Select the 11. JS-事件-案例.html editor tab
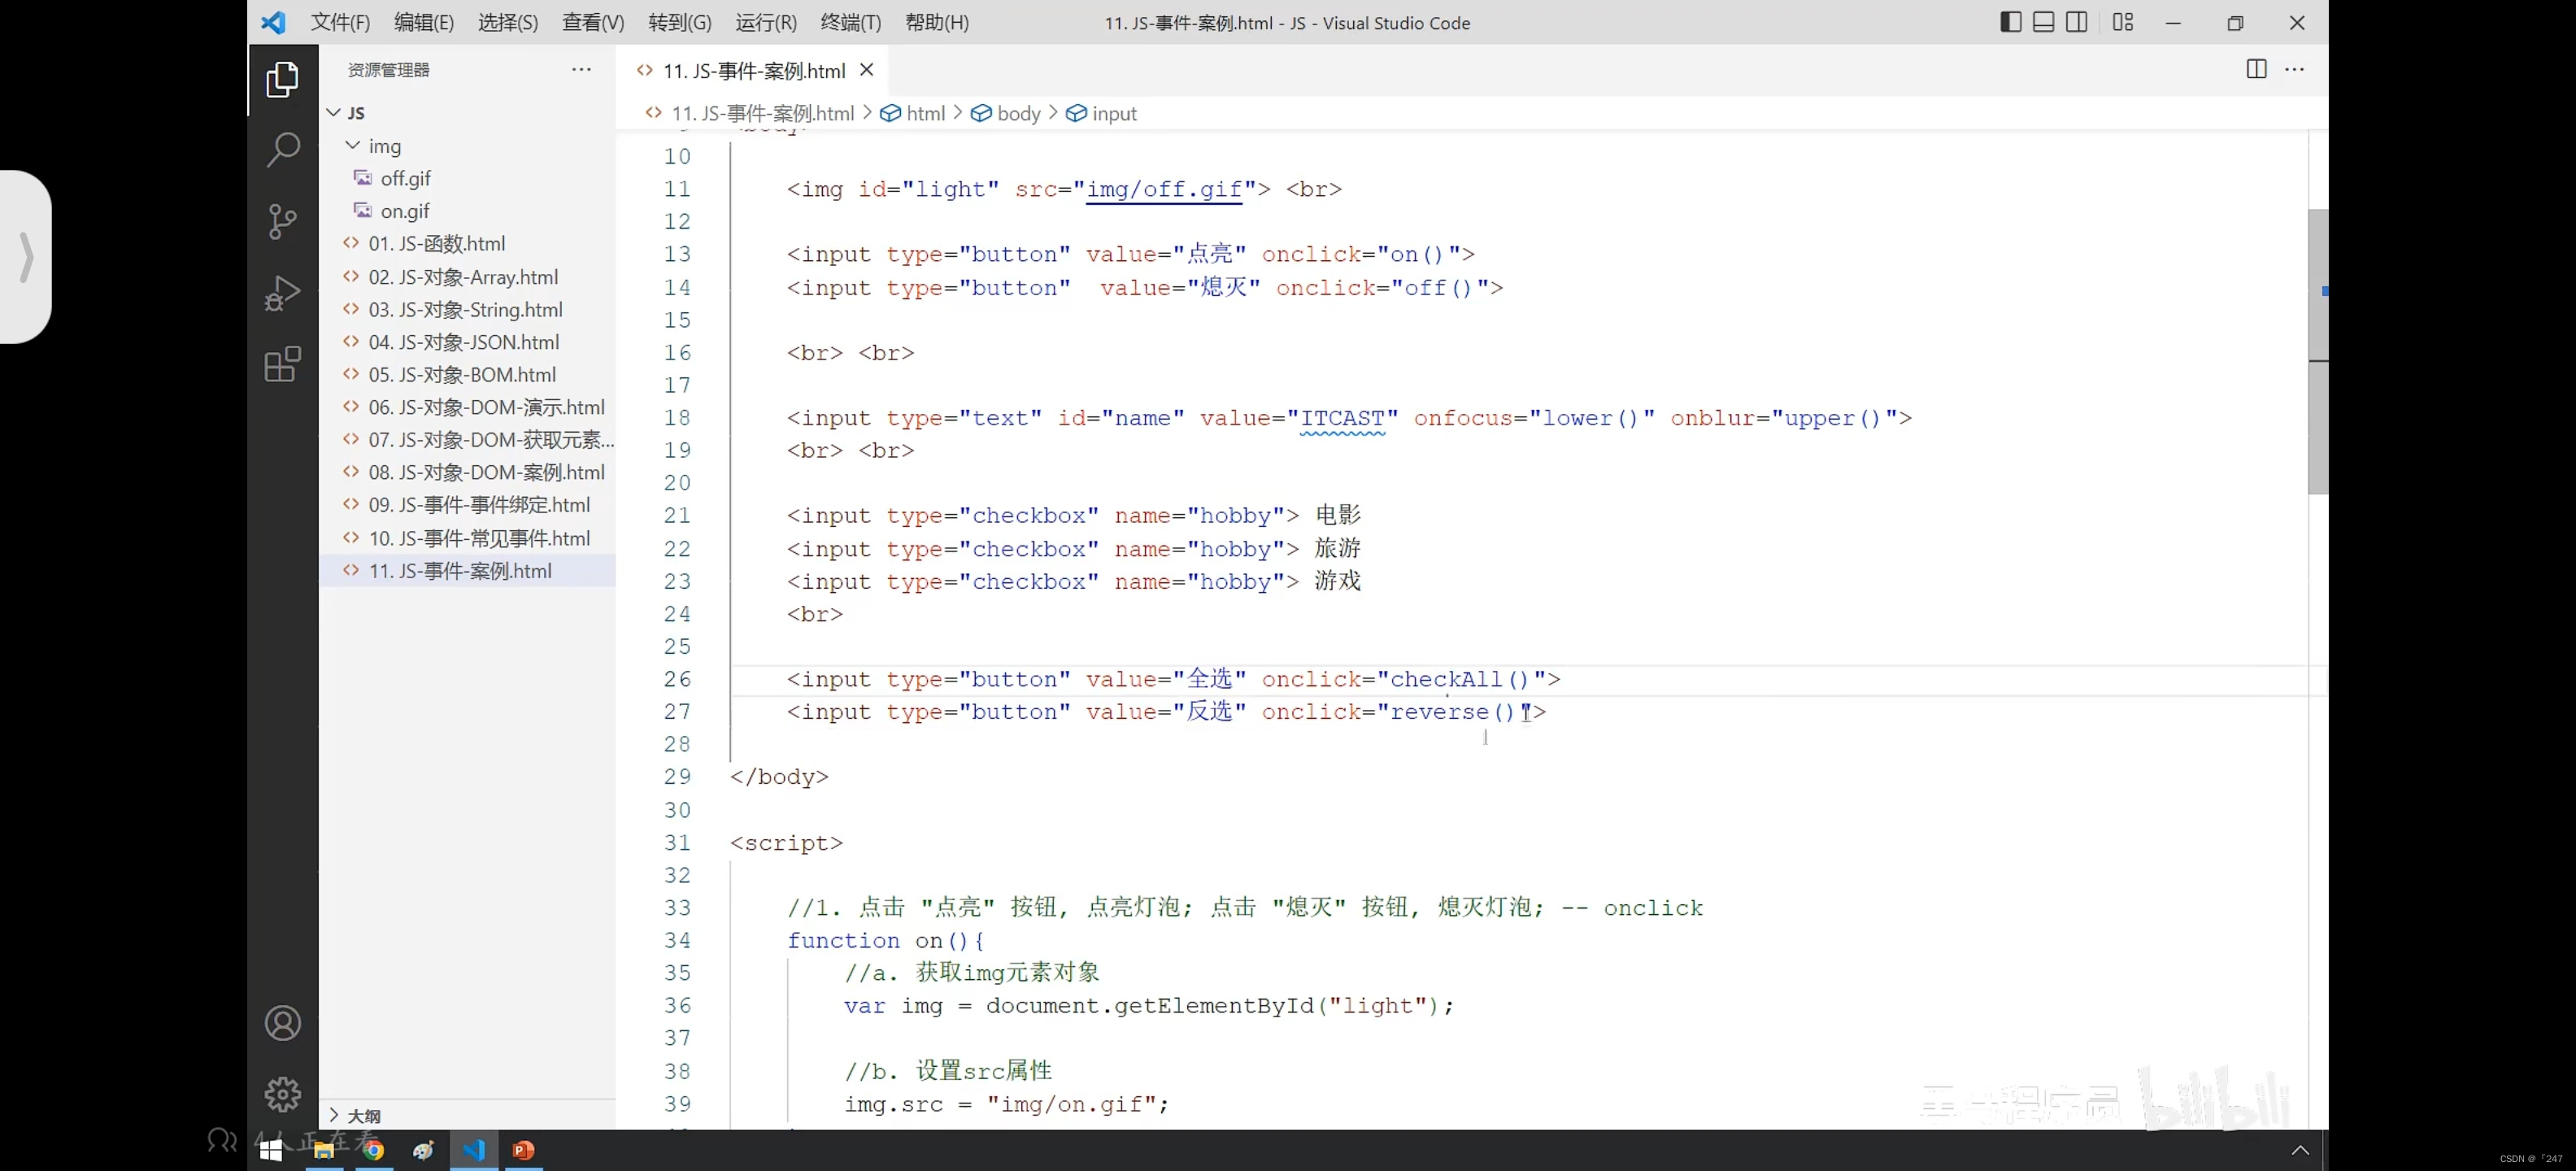The width and height of the screenshot is (2576, 1171). [753, 71]
